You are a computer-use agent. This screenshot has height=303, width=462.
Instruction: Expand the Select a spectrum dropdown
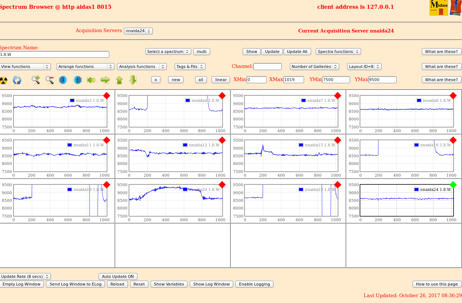point(168,51)
